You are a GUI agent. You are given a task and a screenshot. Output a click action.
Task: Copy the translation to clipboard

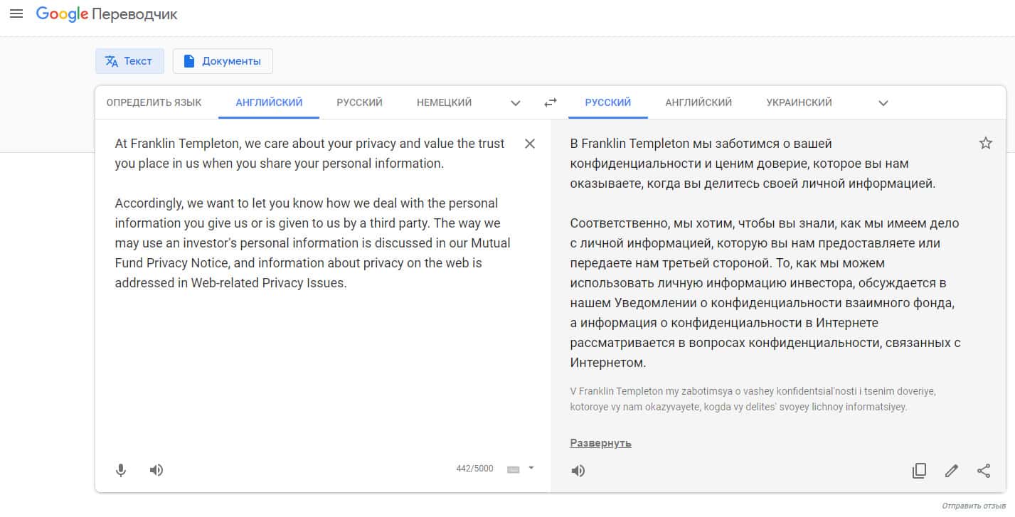(x=919, y=470)
